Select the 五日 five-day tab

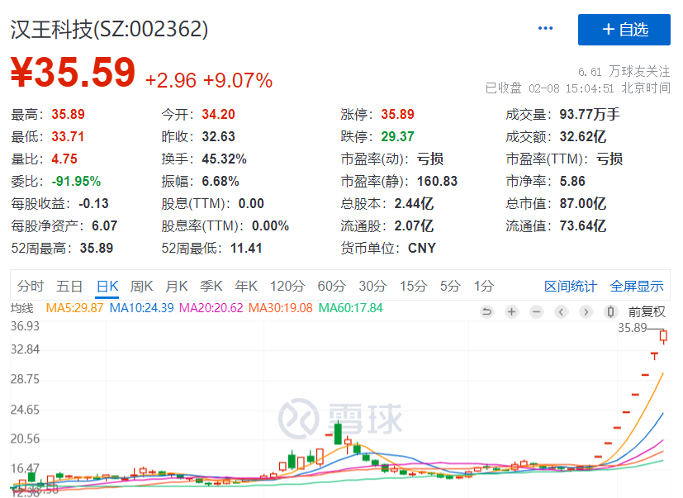click(x=69, y=287)
